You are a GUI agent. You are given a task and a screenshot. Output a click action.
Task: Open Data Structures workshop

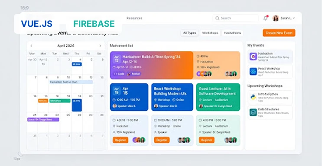click(x=270, y=112)
